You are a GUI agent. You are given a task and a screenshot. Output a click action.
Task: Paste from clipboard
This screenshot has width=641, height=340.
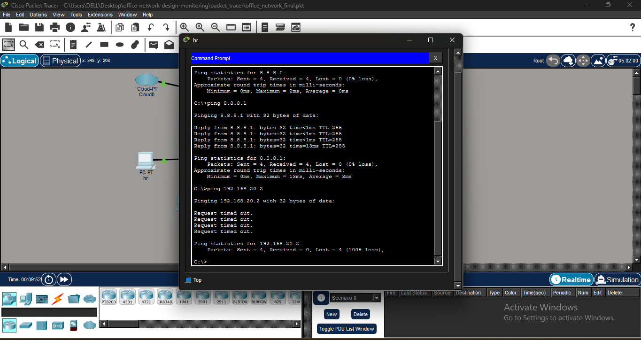click(x=135, y=27)
